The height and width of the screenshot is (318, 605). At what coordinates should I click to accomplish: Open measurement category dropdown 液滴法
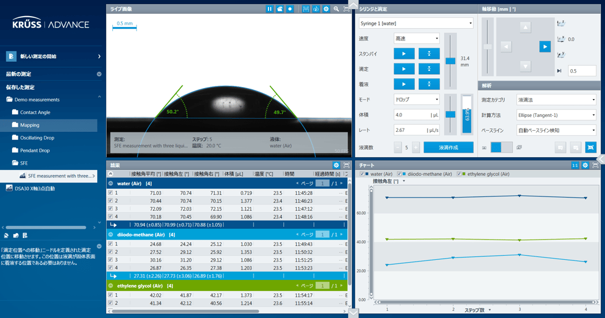click(x=557, y=100)
